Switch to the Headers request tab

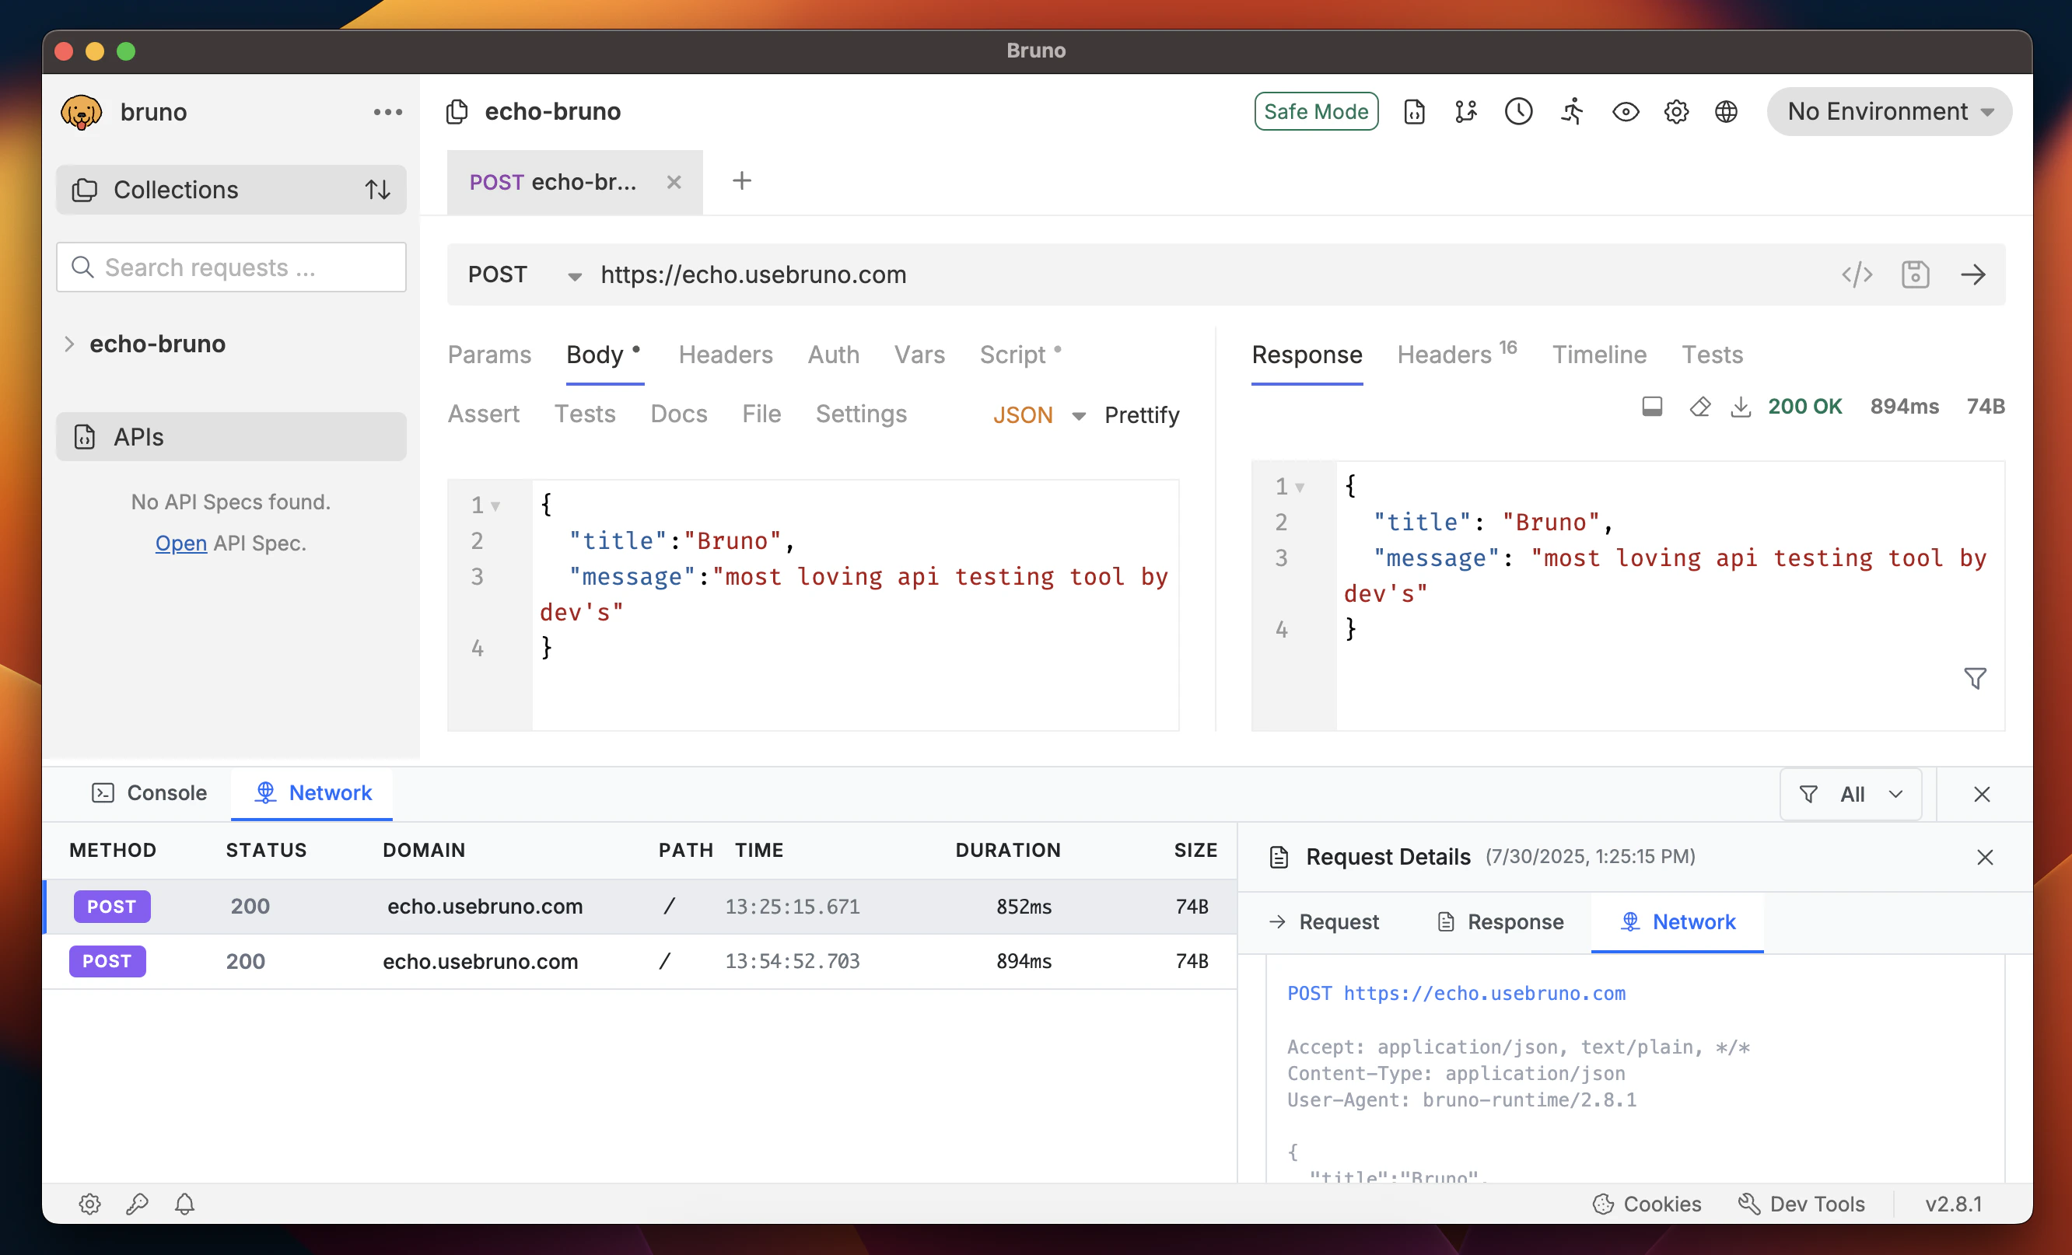(725, 355)
